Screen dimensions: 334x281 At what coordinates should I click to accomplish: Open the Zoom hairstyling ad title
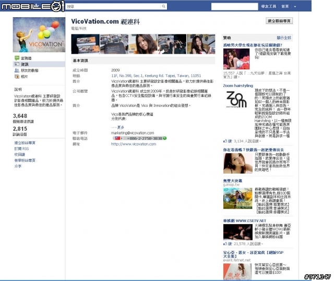238,85
